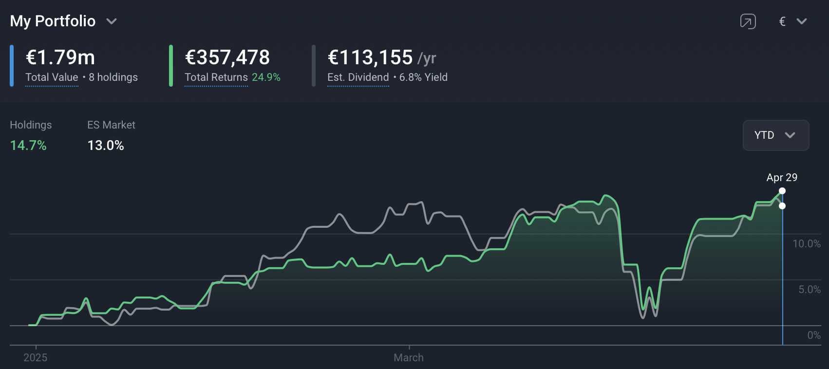Image resolution: width=829 pixels, height=369 pixels.
Task: Click the 14.7% holdings performance value
Action: pyautogui.click(x=28, y=146)
